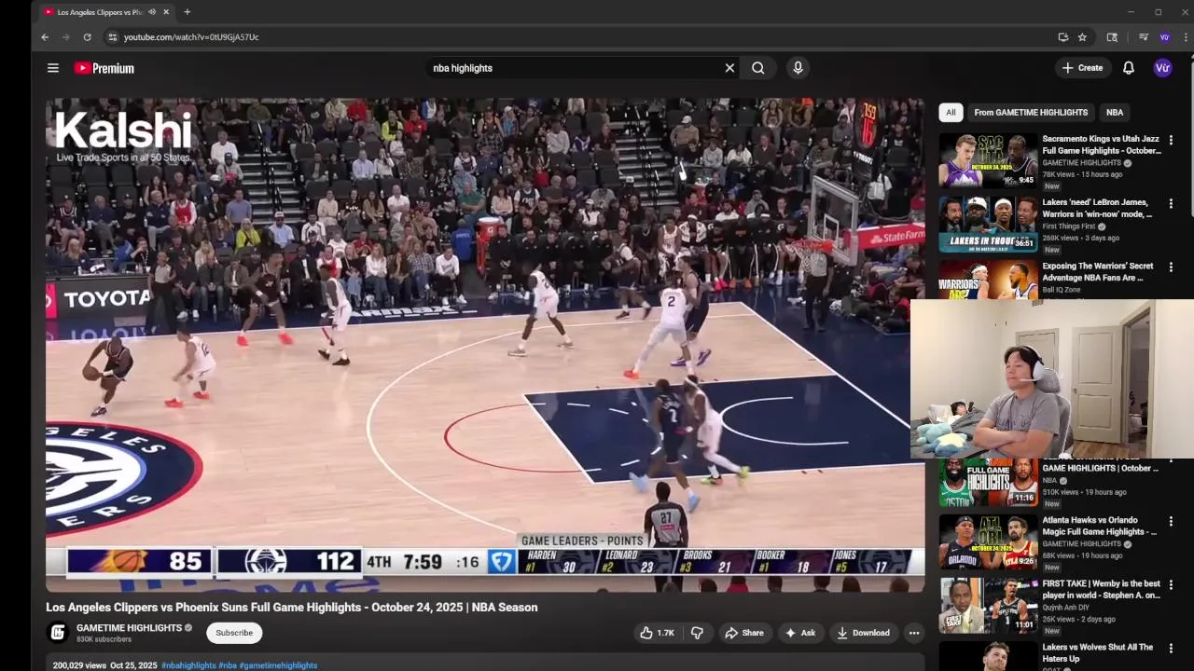Image resolution: width=1194 pixels, height=671 pixels.
Task: Open the browser media controls icon
Action: point(1144,37)
